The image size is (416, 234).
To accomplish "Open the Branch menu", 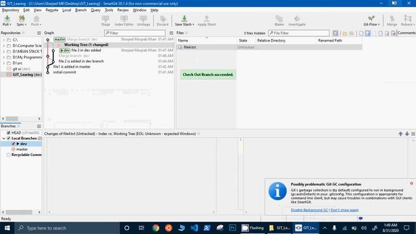I will click(x=81, y=10).
